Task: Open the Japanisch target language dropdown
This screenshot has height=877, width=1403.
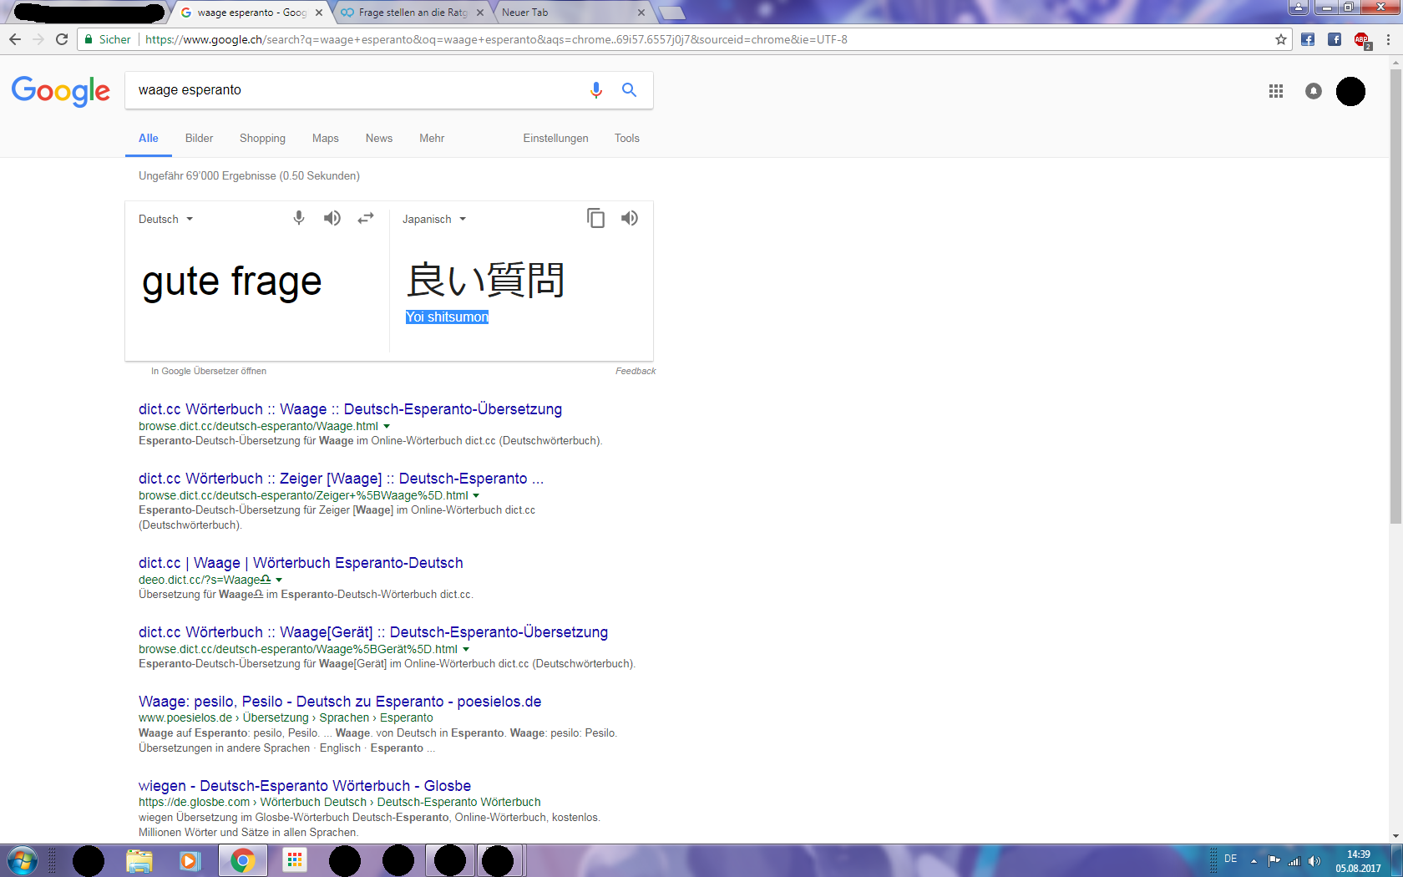Action: 433,220
